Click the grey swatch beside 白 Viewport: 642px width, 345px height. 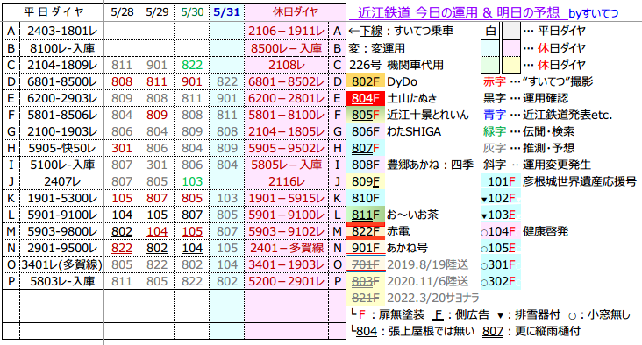click(511, 31)
